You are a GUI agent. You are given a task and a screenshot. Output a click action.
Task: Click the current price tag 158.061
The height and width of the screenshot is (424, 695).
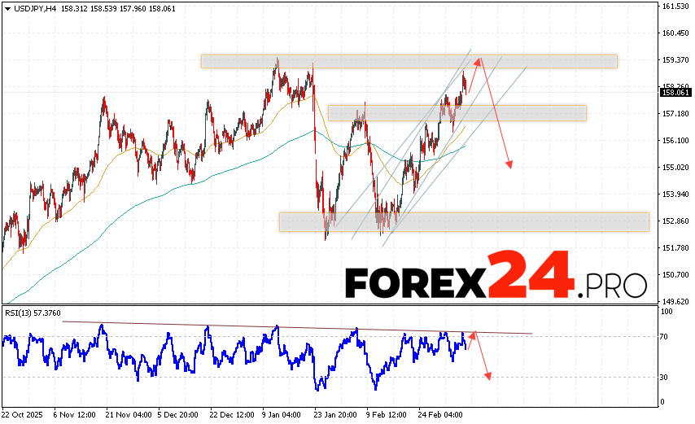[x=676, y=92]
